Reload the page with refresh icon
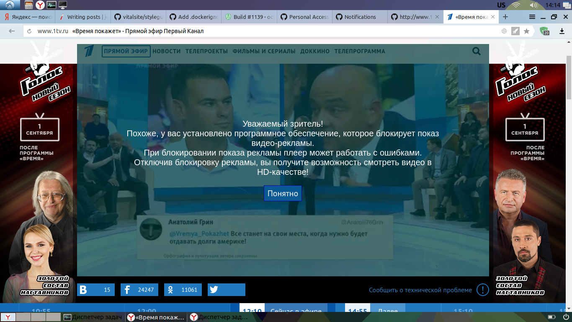Screen dimensions: 572x322 click(29, 31)
